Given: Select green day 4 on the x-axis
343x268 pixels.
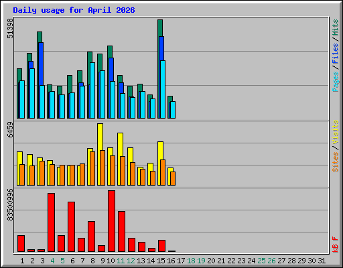Looking at the screenshot, I should (x=52, y=261).
